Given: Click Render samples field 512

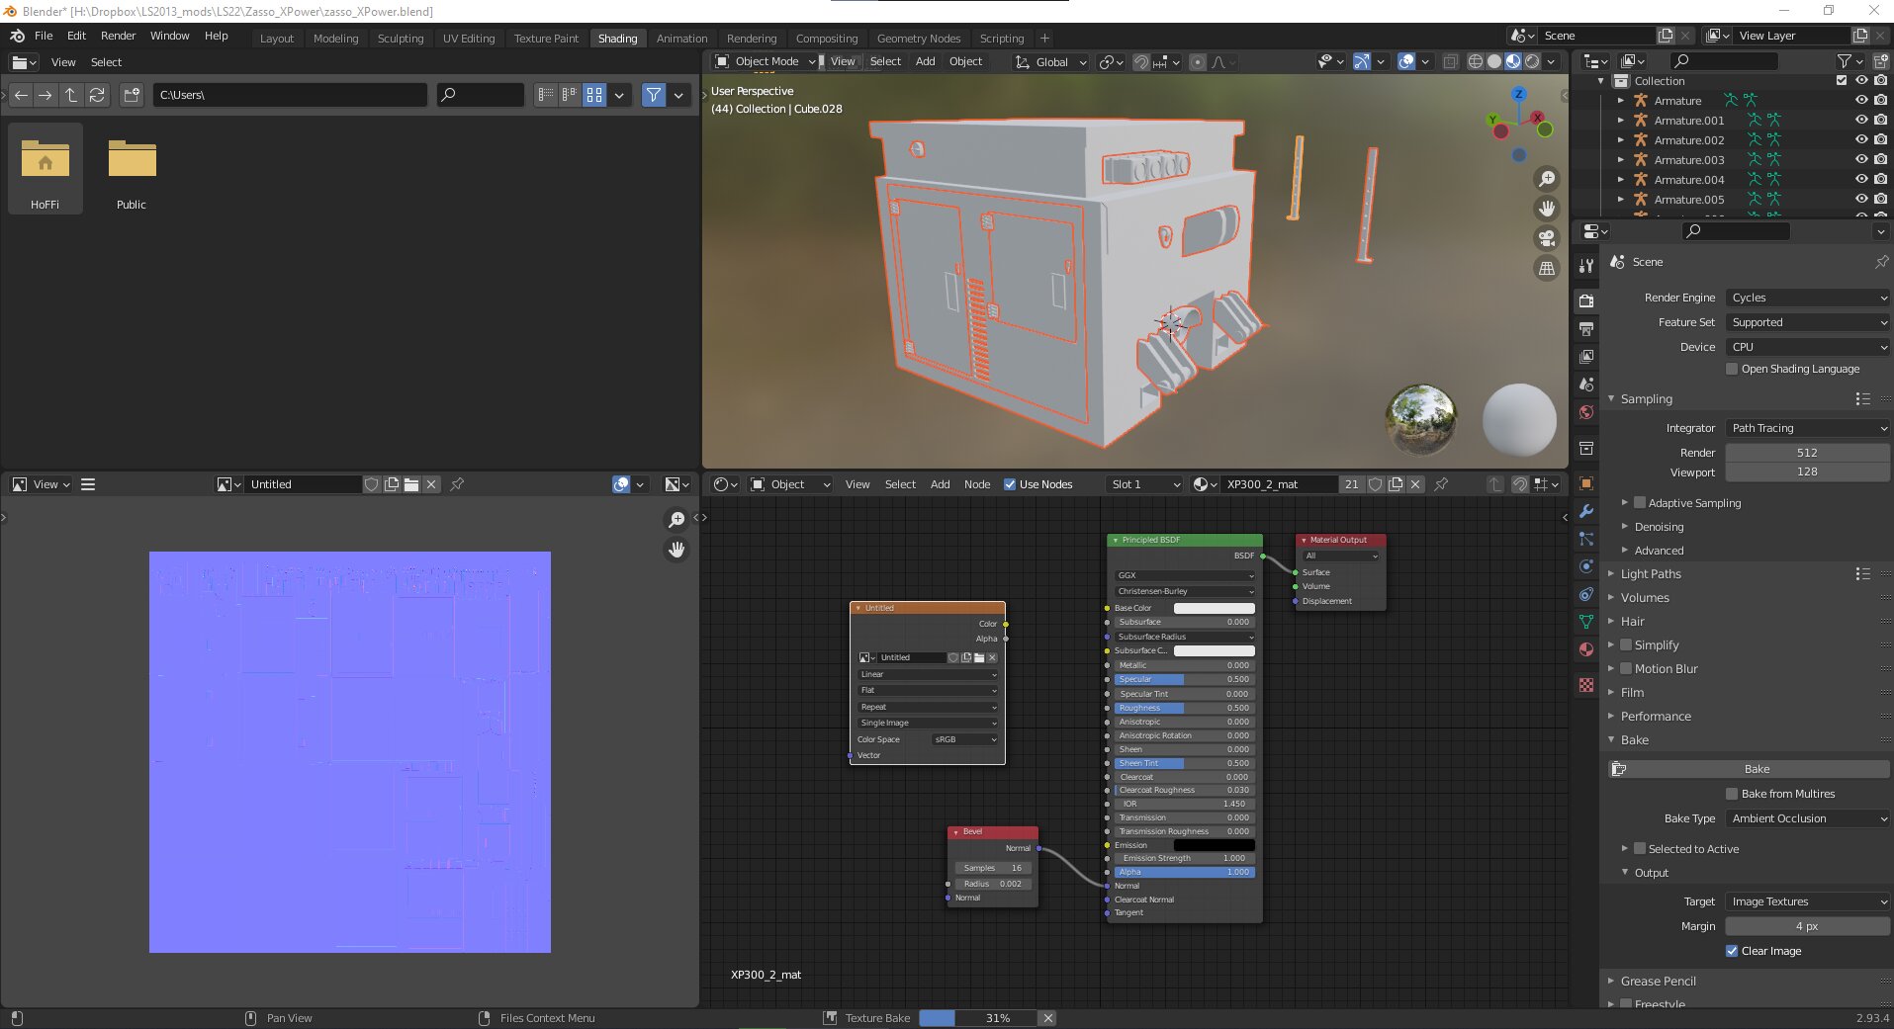Looking at the screenshot, I should coord(1807,453).
